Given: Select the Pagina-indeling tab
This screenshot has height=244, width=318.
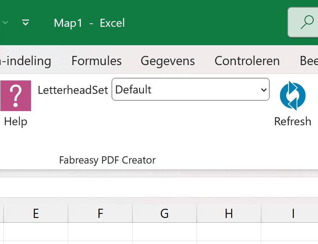Looking at the screenshot, I should pyautogui.click(x=25, y=61).
